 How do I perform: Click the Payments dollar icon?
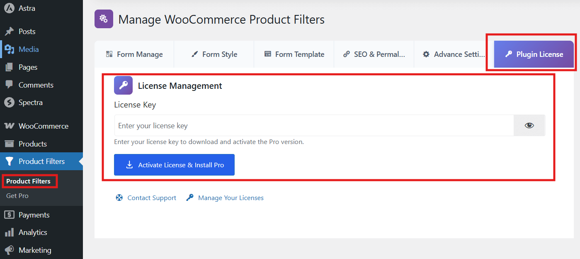point(9,215)
